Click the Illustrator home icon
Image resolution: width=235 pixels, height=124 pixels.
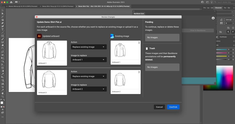pyautogui.click(x=11, y=2)
